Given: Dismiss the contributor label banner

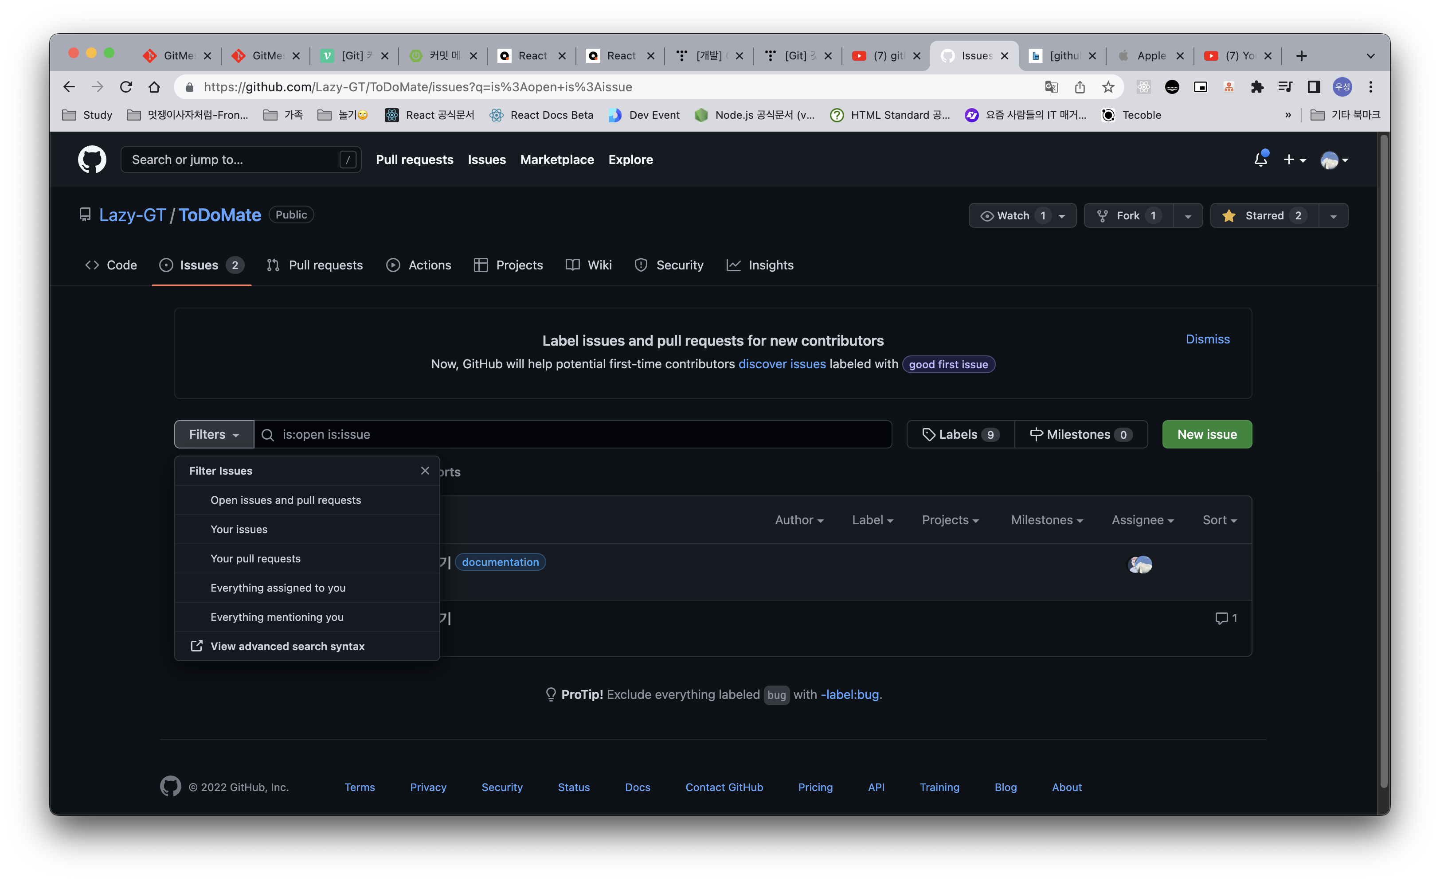Looking at the screenshot, I should [x=1207, y=339].
